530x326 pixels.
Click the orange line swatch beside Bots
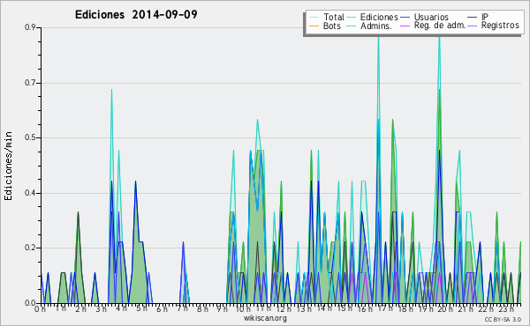[x=314, y=26]
